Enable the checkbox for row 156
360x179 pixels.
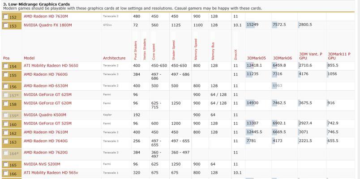point(6,86)
